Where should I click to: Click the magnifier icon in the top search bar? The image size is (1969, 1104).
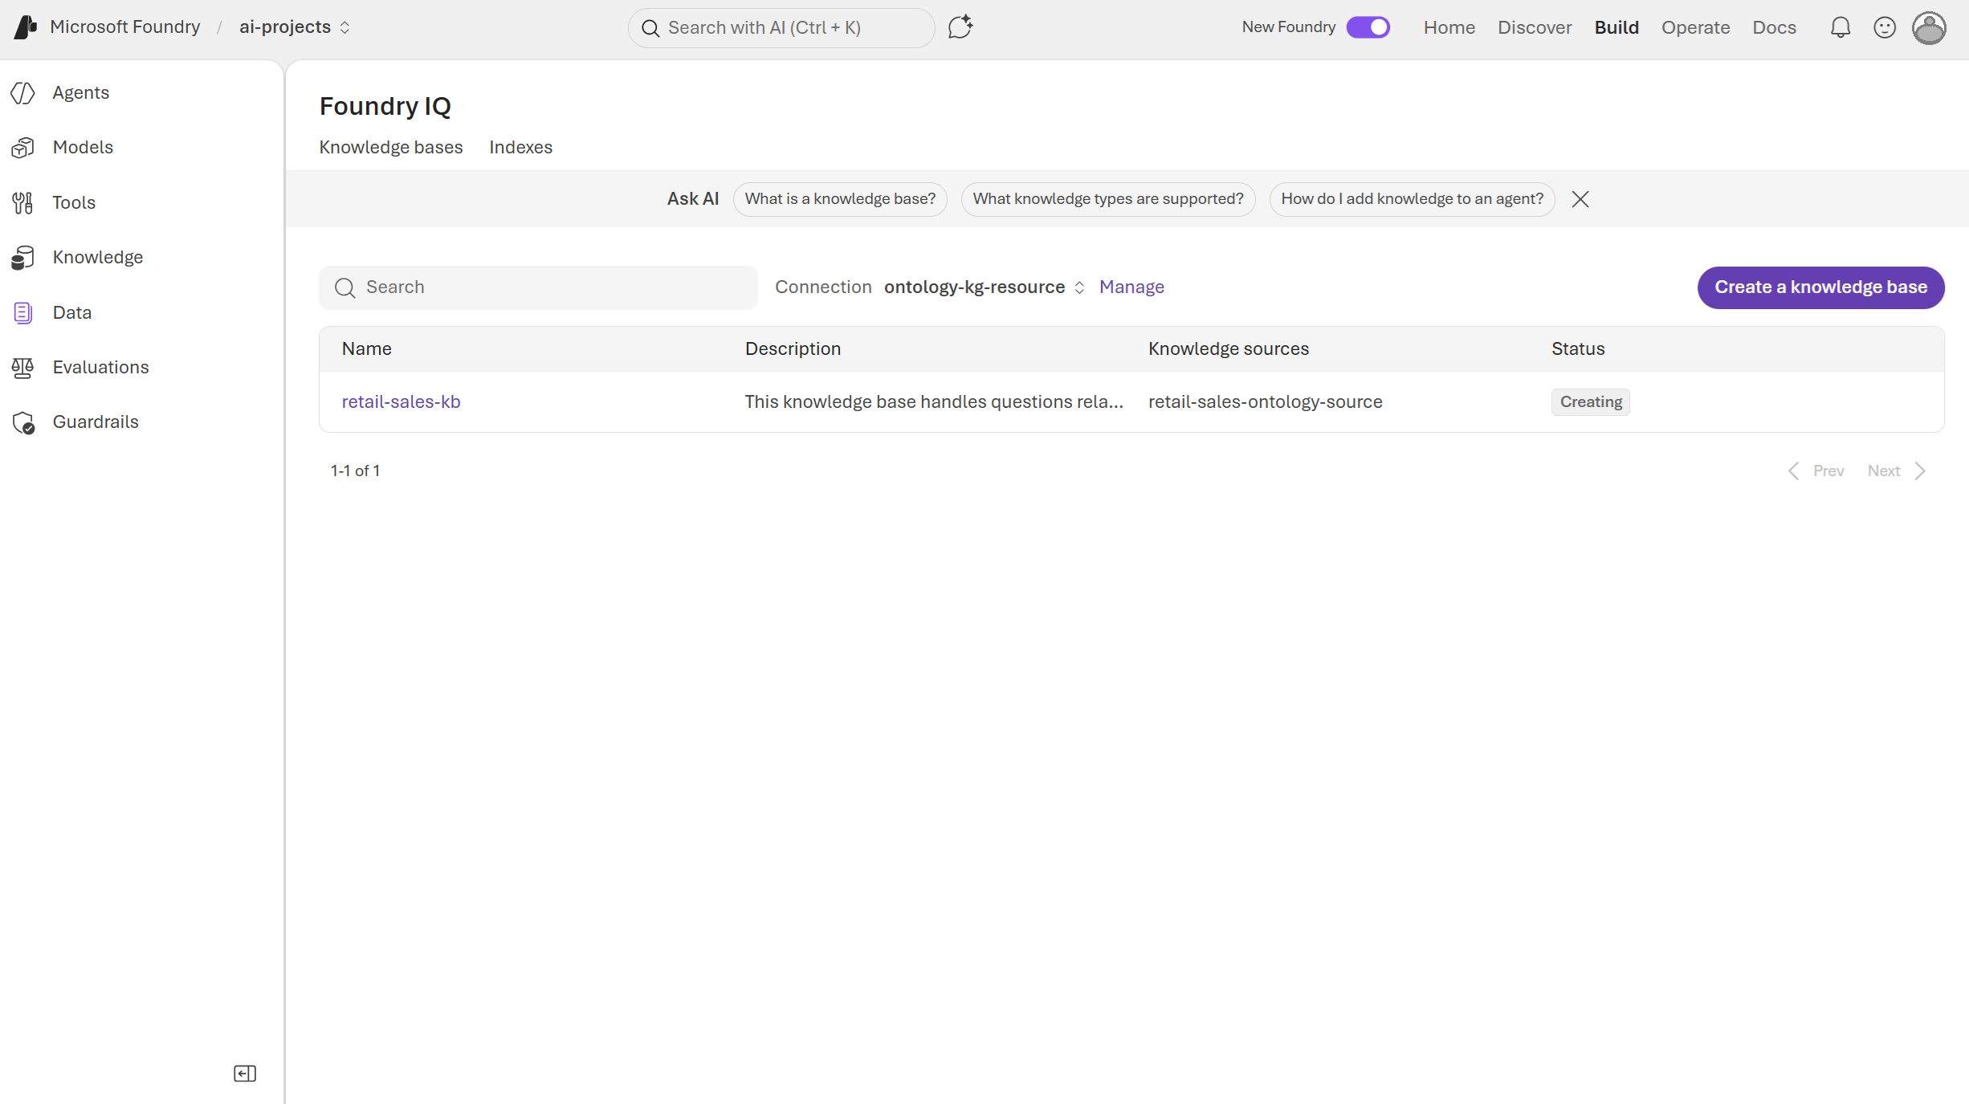[x=650, y=29]
